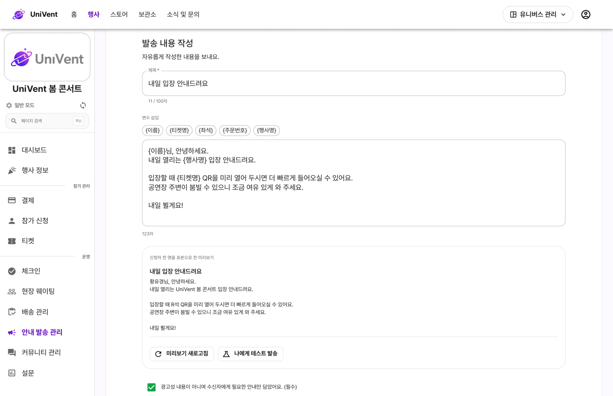Click the 체크인 check circle icon
The height and width of the screenshot is (396, 613).
pyautogui.click(x=12, y=271)
